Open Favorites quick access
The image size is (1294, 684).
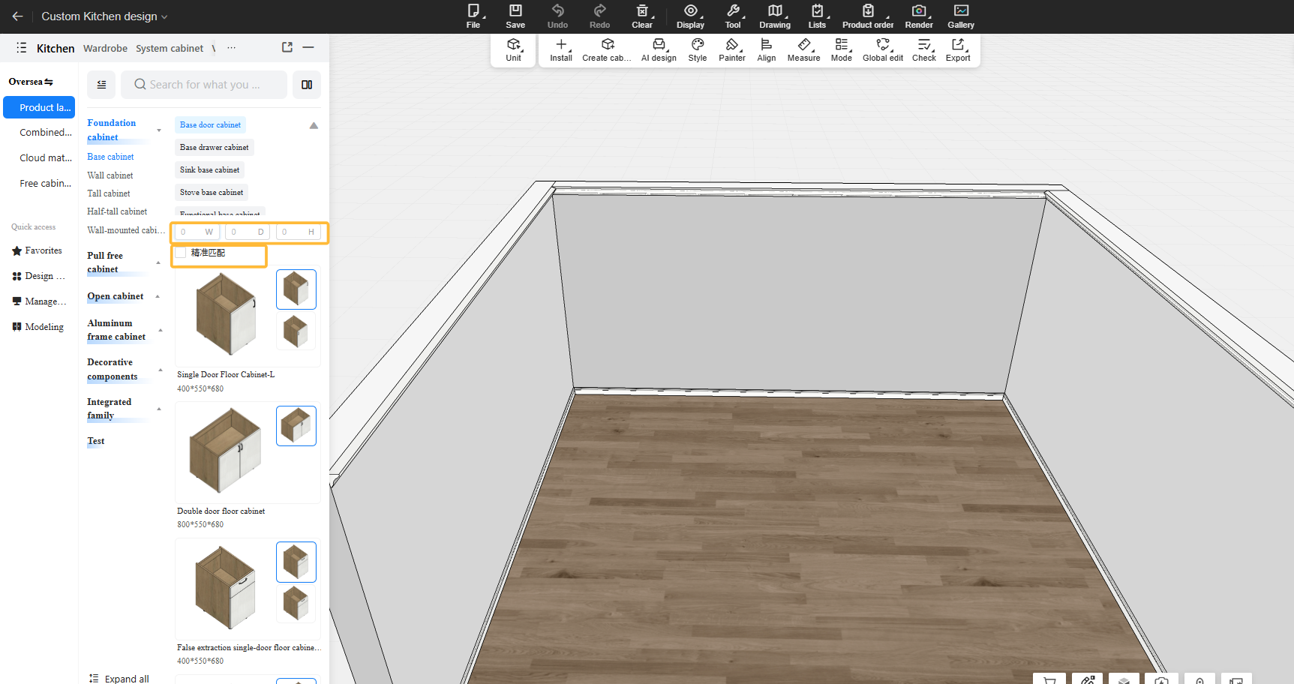pos(37,250)
